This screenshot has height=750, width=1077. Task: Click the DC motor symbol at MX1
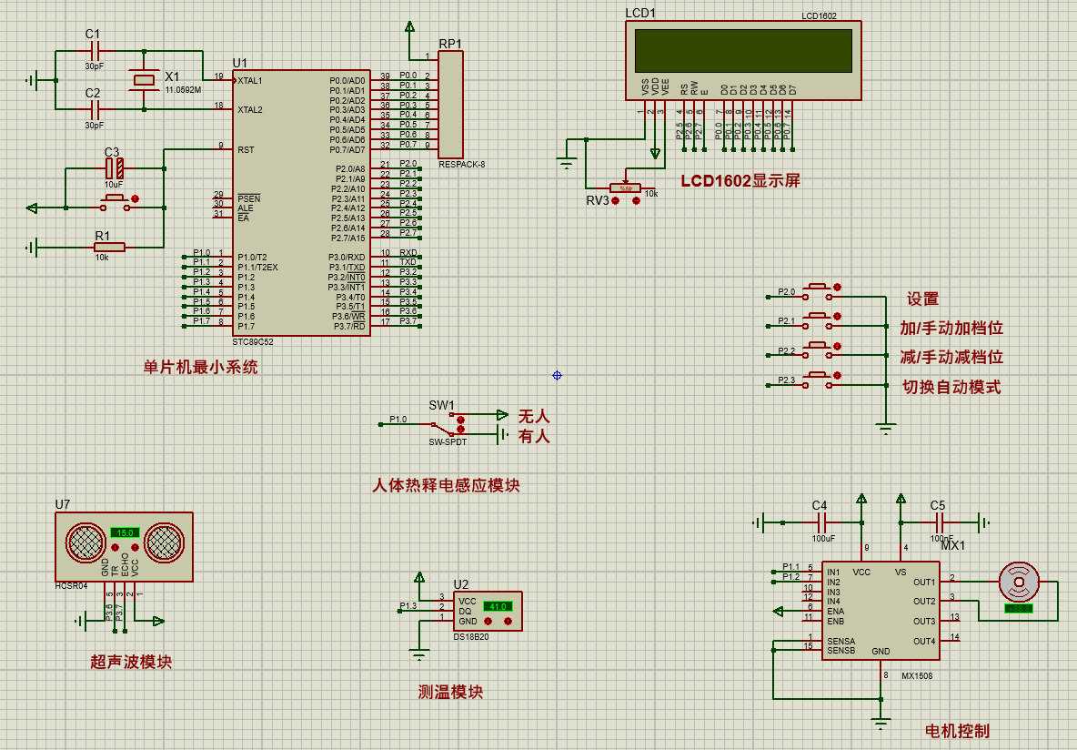[1019, 582]
